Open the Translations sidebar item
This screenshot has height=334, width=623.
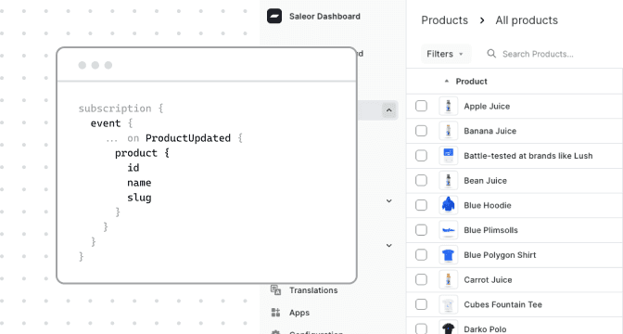(x=313, y=290)
